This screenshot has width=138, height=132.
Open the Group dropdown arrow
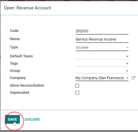127,71
